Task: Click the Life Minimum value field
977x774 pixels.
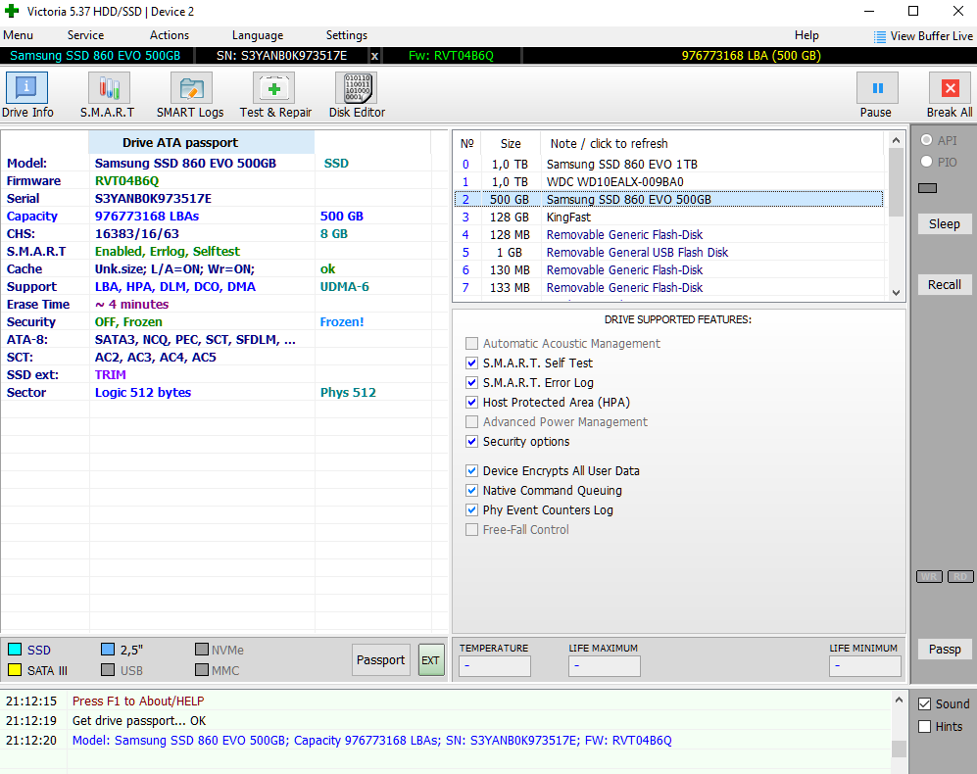Action: (865, 665)
